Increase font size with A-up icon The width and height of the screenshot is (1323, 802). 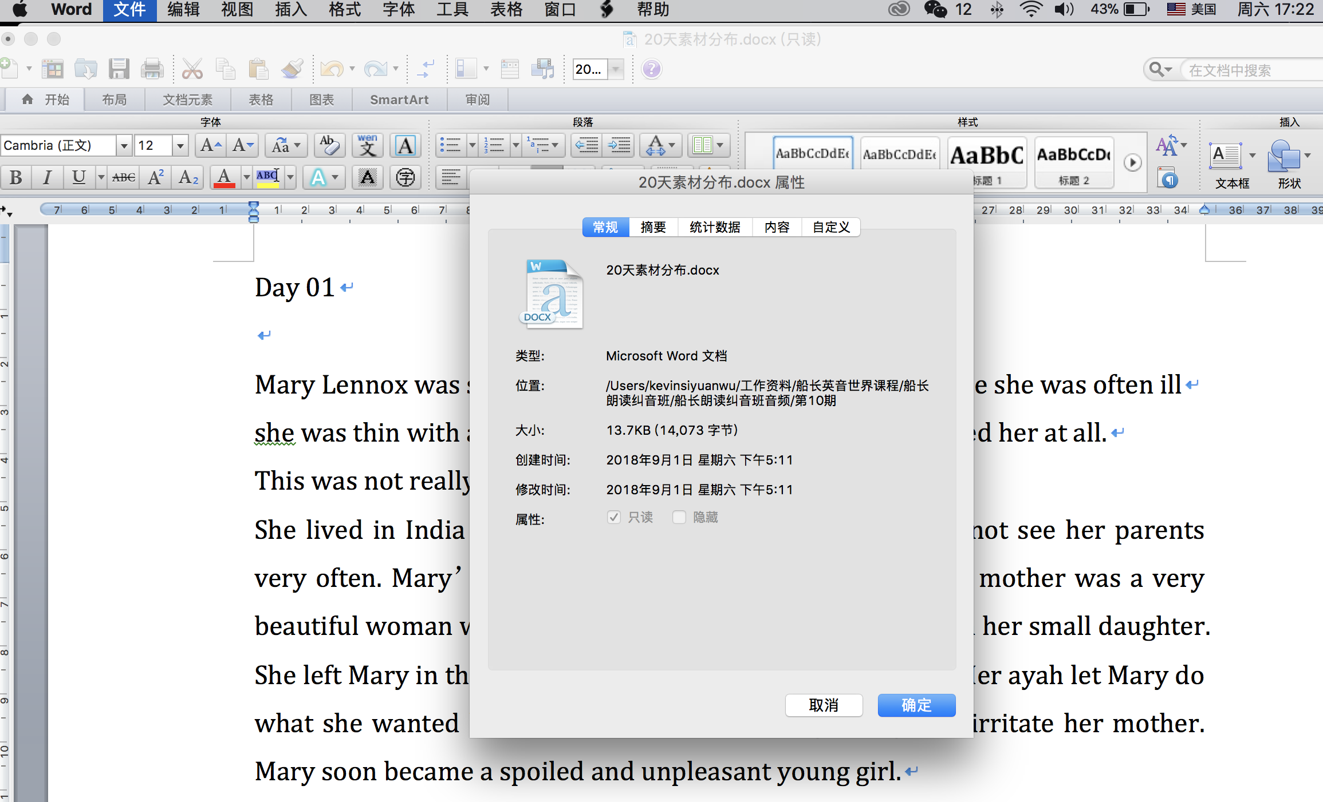tap(210, 145)
